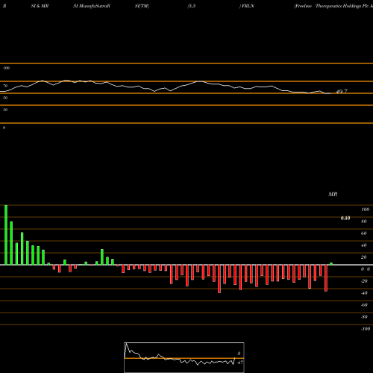
Task: Click the RSI axis label 30
Action: (x=5, y=110)
